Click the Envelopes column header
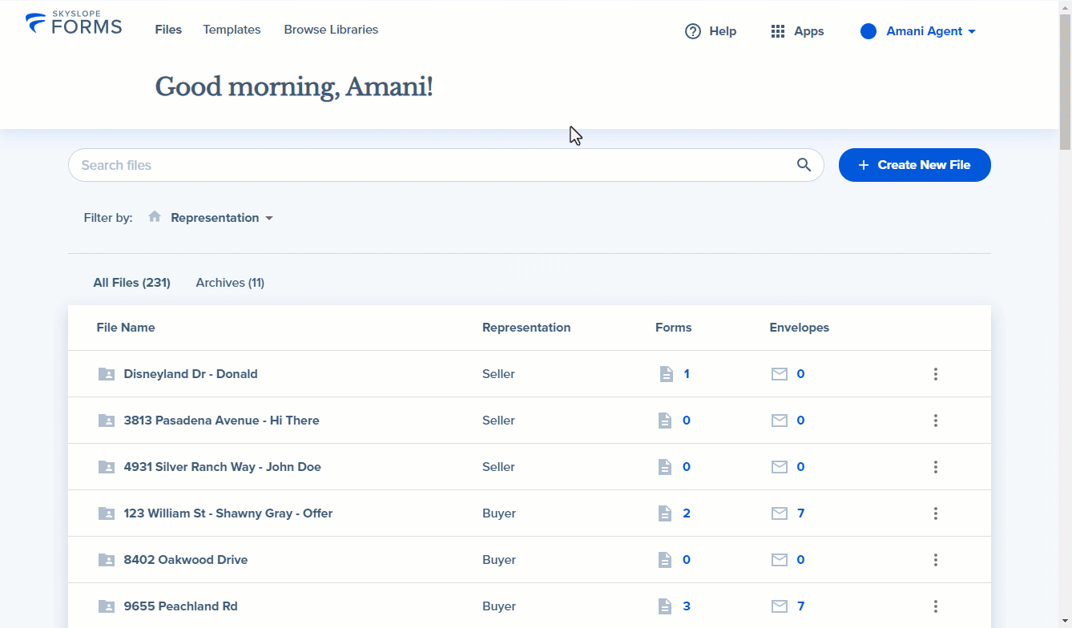 800,328
